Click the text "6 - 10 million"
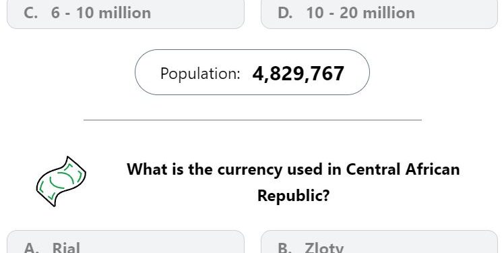The height and width of the screenshot is (253, 502). coord(101,13)
